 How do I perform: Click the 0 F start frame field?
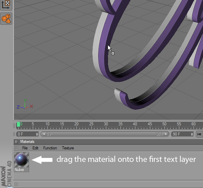click(26, 134)
